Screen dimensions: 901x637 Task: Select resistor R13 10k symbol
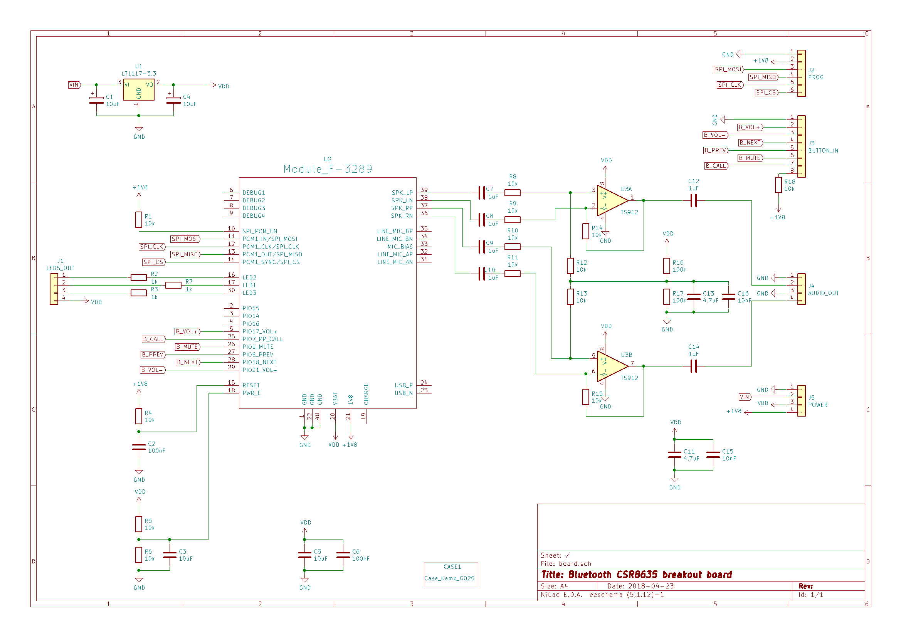570,297
